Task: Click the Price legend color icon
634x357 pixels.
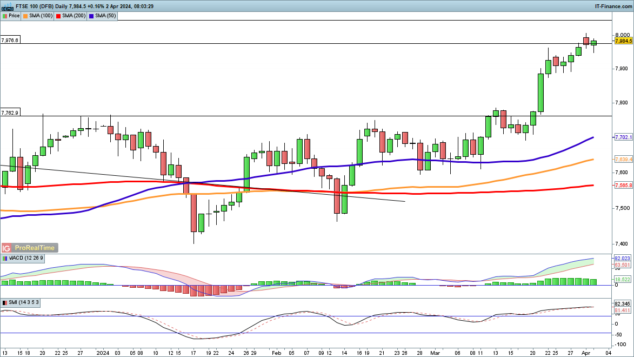Action: point(4,16)
